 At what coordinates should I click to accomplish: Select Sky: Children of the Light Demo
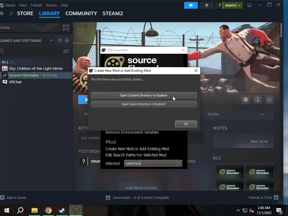pyautogui.click(x=36, y=69)
